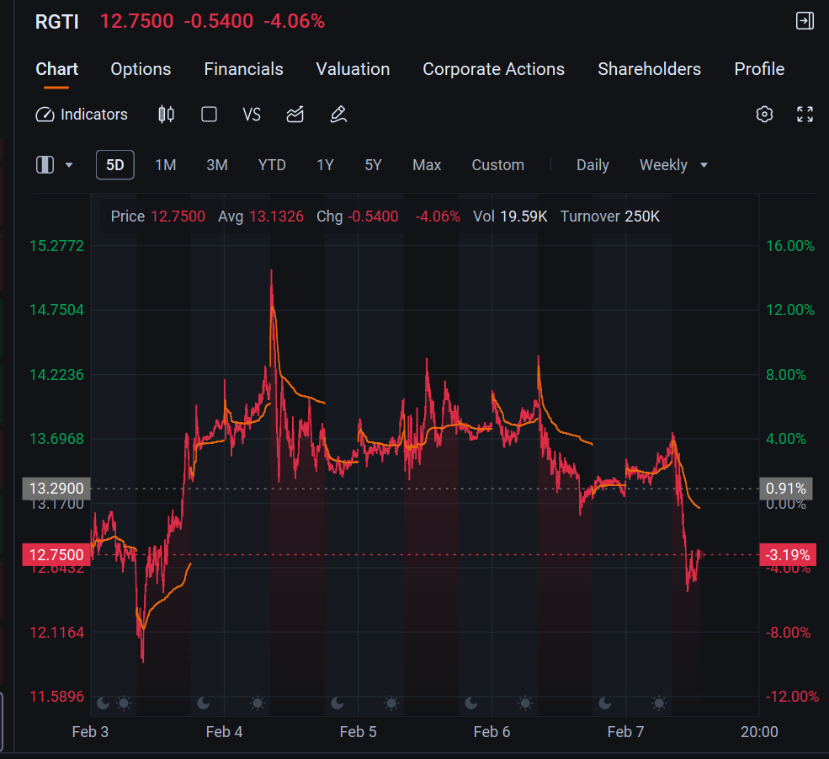Select the 5D time range
Viewport: 829px width, 759px height.
[x=114, y=165]
